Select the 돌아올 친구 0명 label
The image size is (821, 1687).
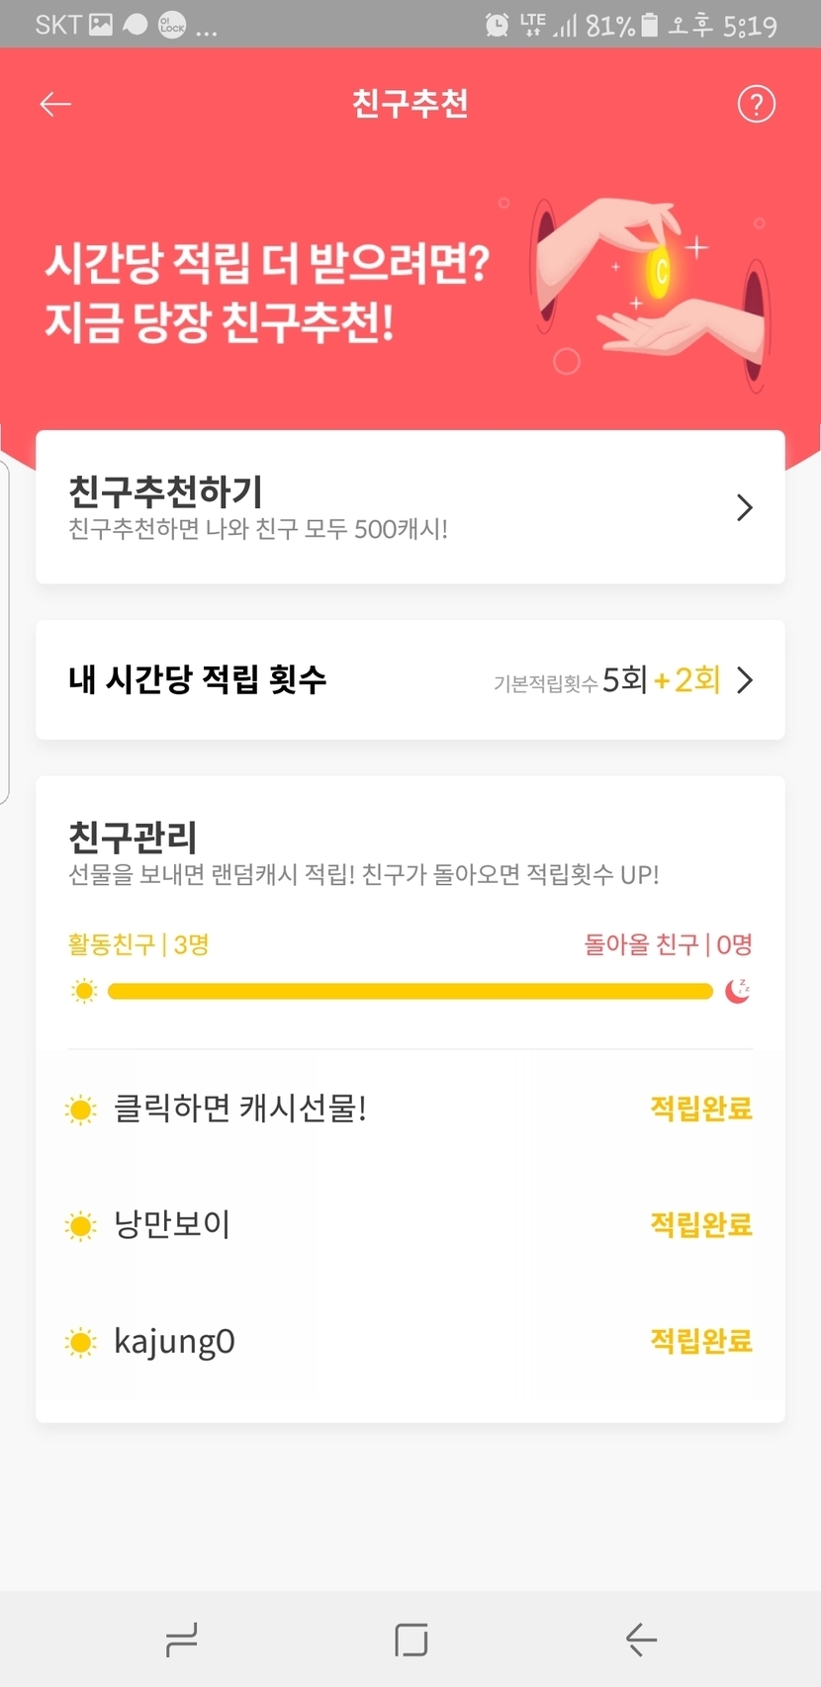(668, 944)
